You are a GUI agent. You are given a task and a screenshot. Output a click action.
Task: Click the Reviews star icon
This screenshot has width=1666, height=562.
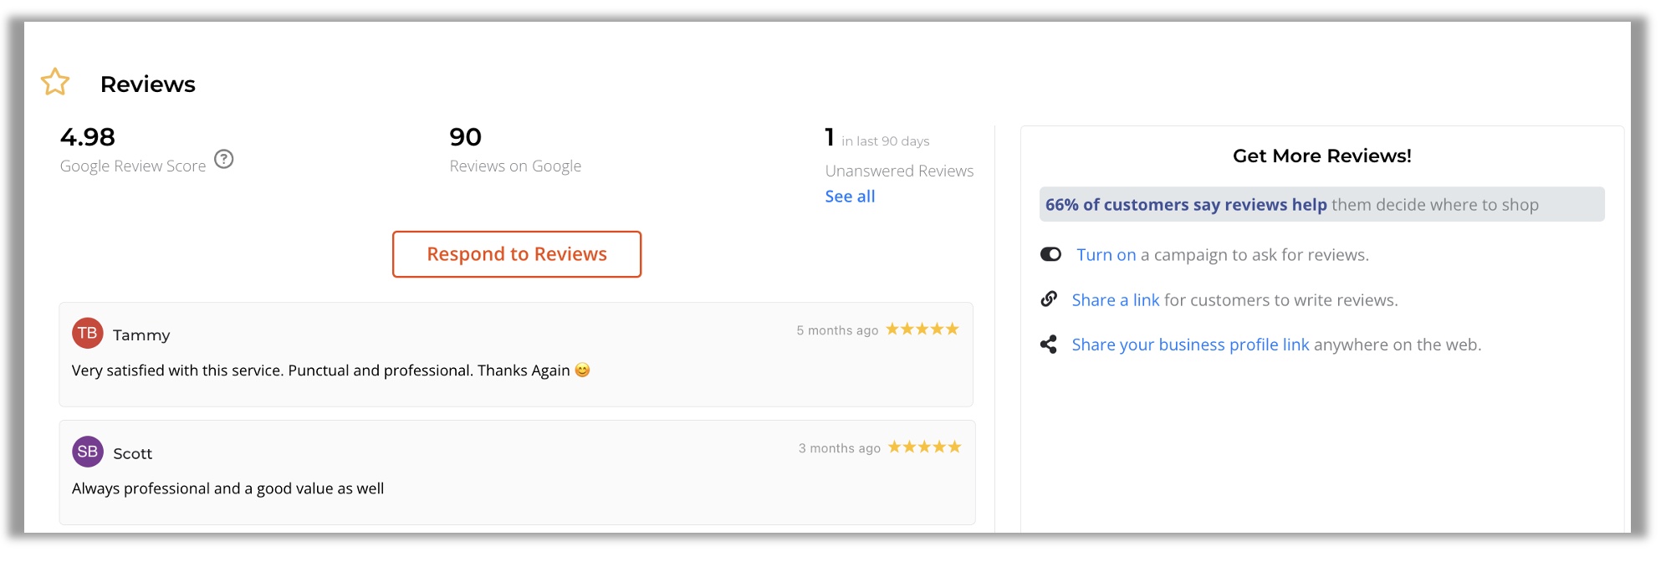pyautogui.click(x=55, y=82)
